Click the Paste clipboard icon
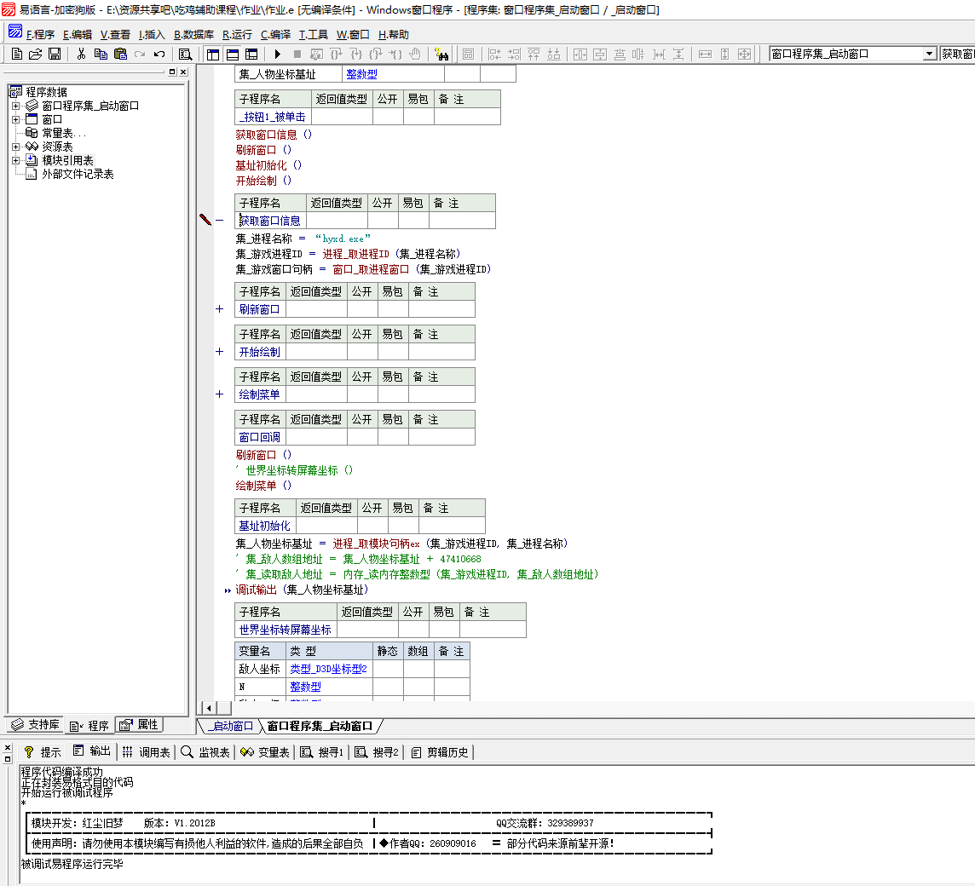The width and height of the screenshot is (975, 886). (120, 54)
